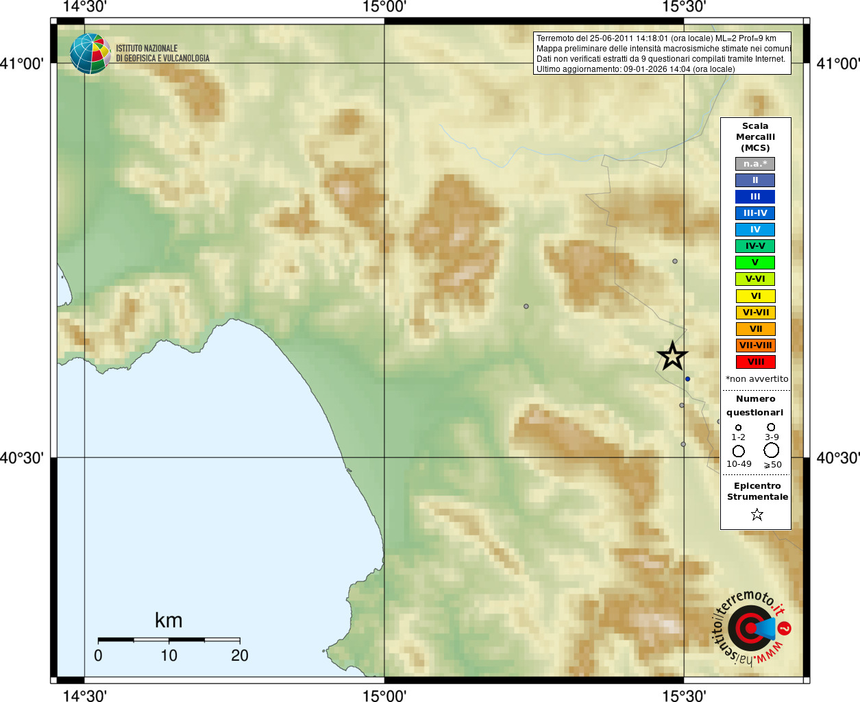Click the left 41°00' latitude label
This screenshot has width=860, height=702.
23,64
